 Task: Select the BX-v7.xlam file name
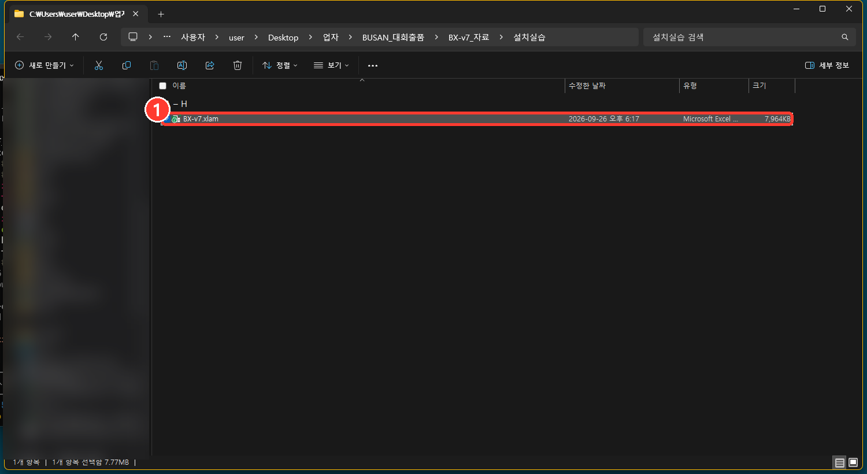[201, 119]
